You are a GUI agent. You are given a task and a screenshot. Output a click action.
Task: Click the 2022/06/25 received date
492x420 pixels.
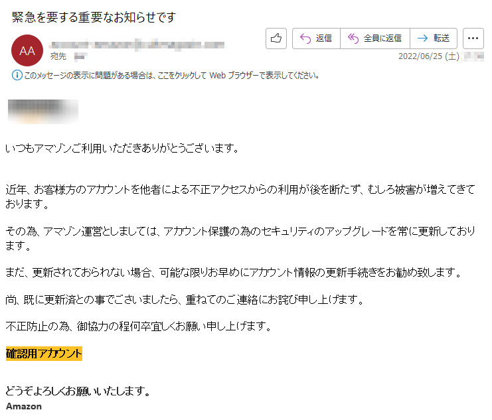click(x=429, y=56)
